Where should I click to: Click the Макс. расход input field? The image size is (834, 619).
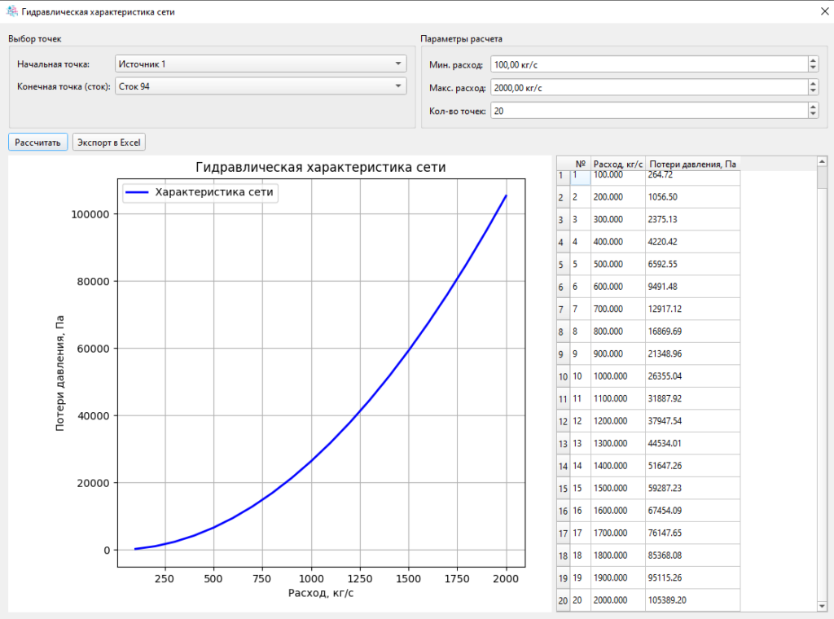[649, 88]
